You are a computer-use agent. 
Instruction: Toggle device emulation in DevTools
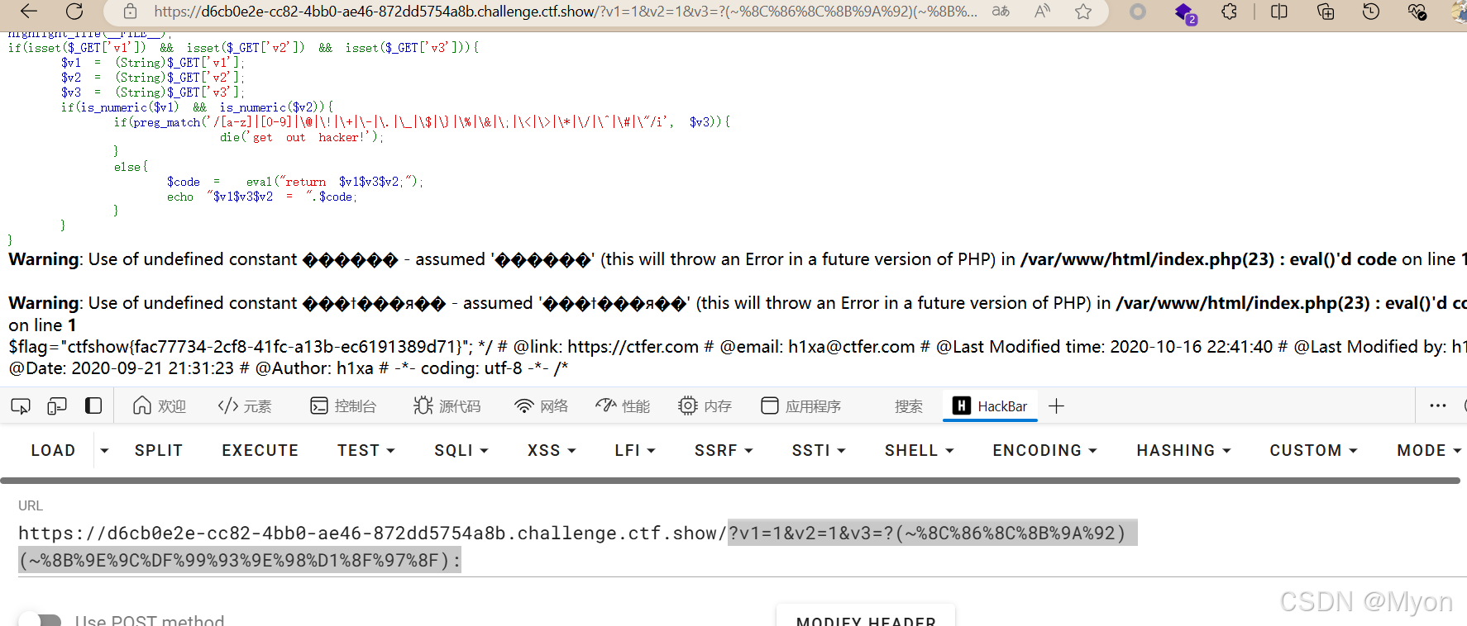click(x=57, y=406)
